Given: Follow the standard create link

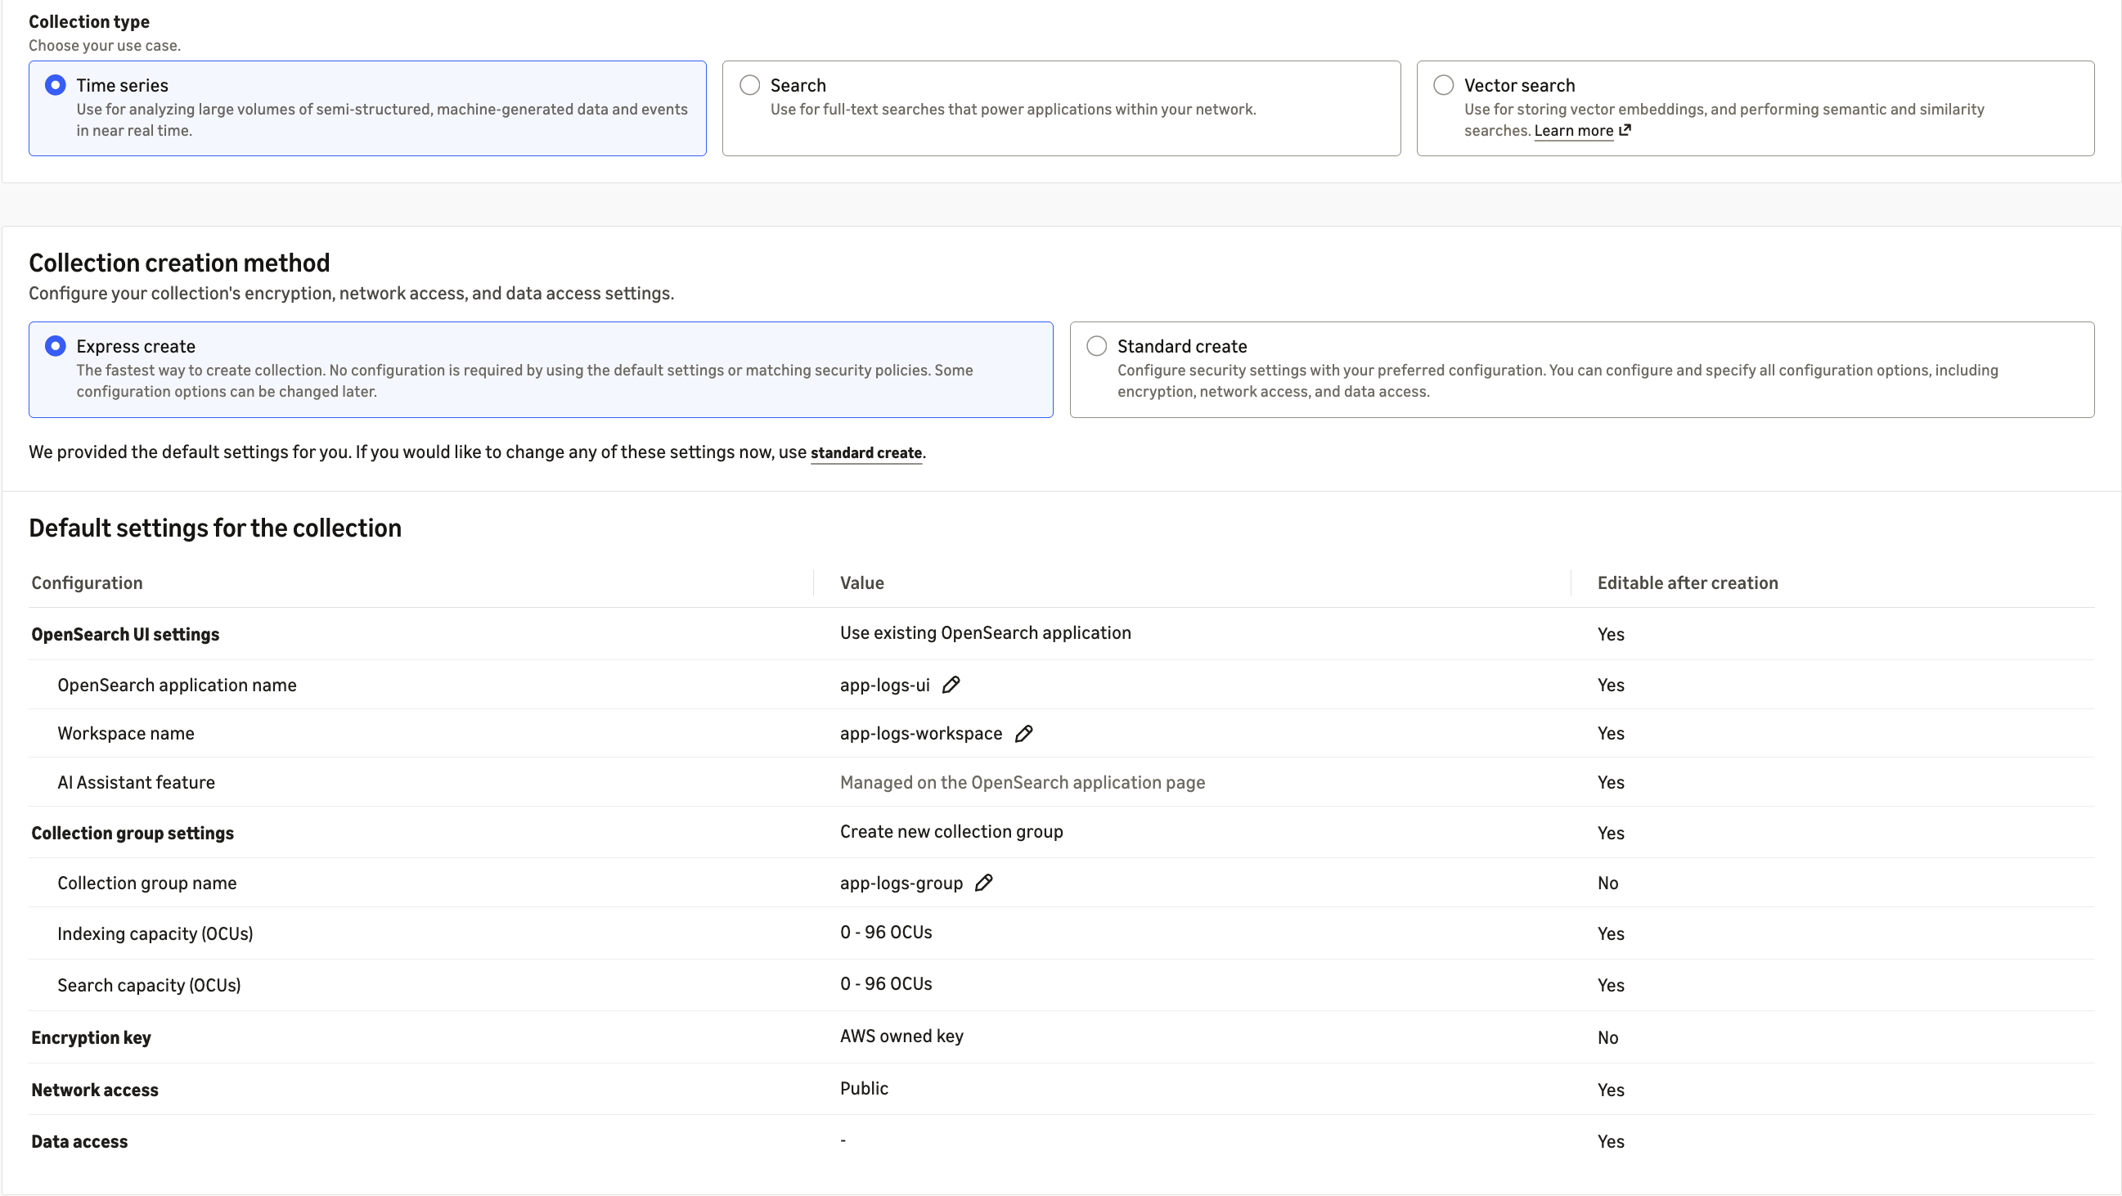Looking at the screenshot, I should click(x=865, y=452).
